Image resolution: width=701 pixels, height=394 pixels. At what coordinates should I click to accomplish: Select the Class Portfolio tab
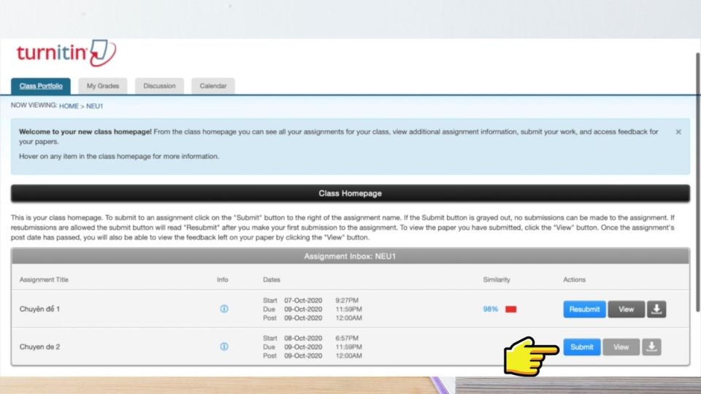tap(41, 86)
